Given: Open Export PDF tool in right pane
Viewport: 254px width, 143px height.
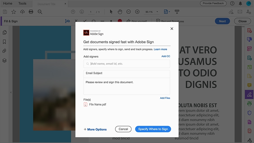Looking at the screenshot, I should coord(249,39).
